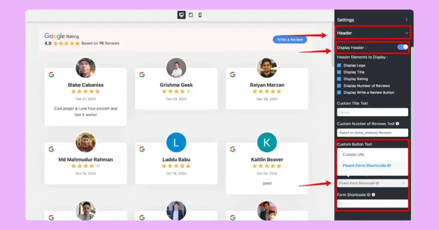This screenshot has width=439, height=230.
Task: Click Google icon on Laddu Babu card
Action: [x=142, y=149]
